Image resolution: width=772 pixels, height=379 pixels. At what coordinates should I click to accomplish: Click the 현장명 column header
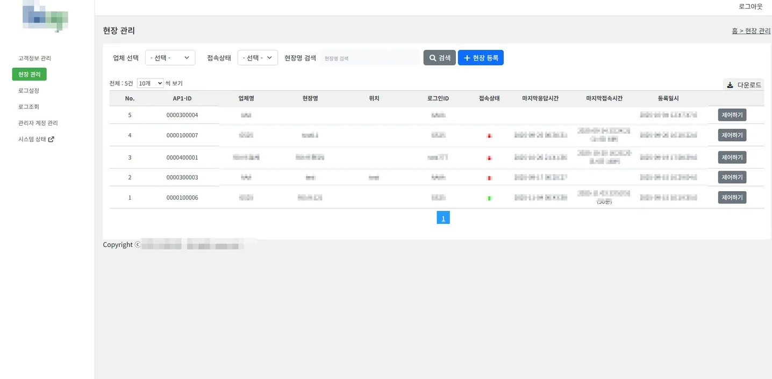tap(310, 98)
